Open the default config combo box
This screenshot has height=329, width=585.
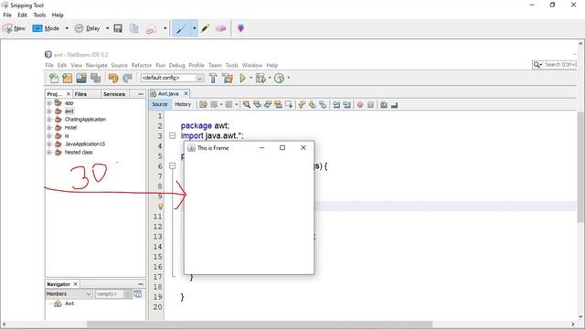tap(173, 78)
